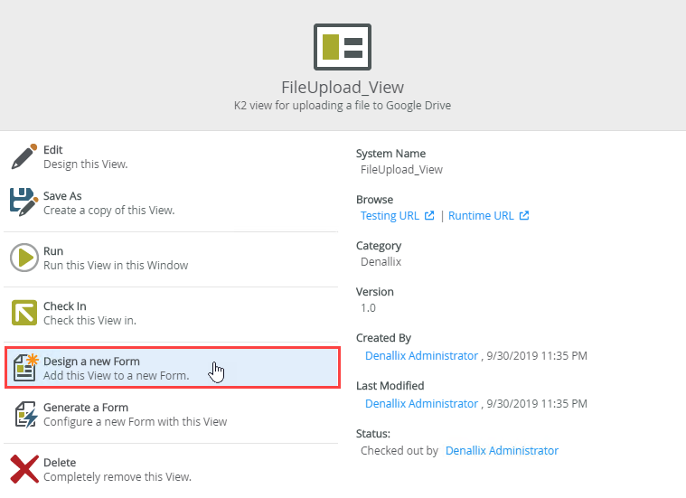The width and height of the screenshot is (686, 498).
Task: Open Denallix Administrator under Last Modified
Action: pos(421,403)
